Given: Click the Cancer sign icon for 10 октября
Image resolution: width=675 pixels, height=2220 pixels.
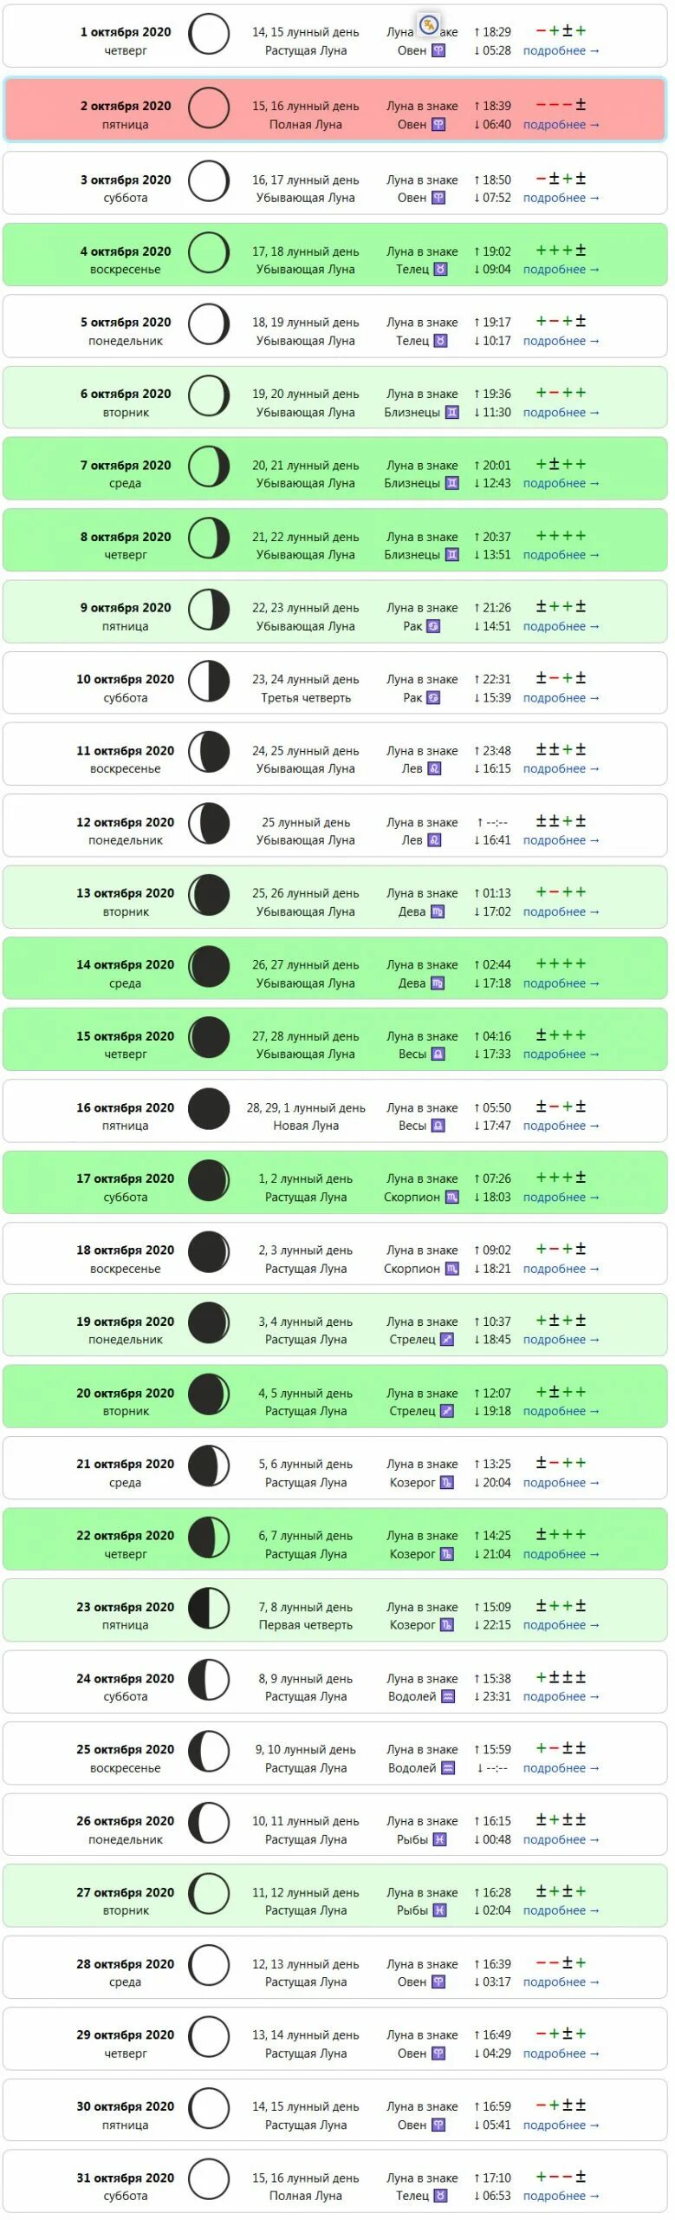Looking at the screenshot, I should click(x=433, y=698).
